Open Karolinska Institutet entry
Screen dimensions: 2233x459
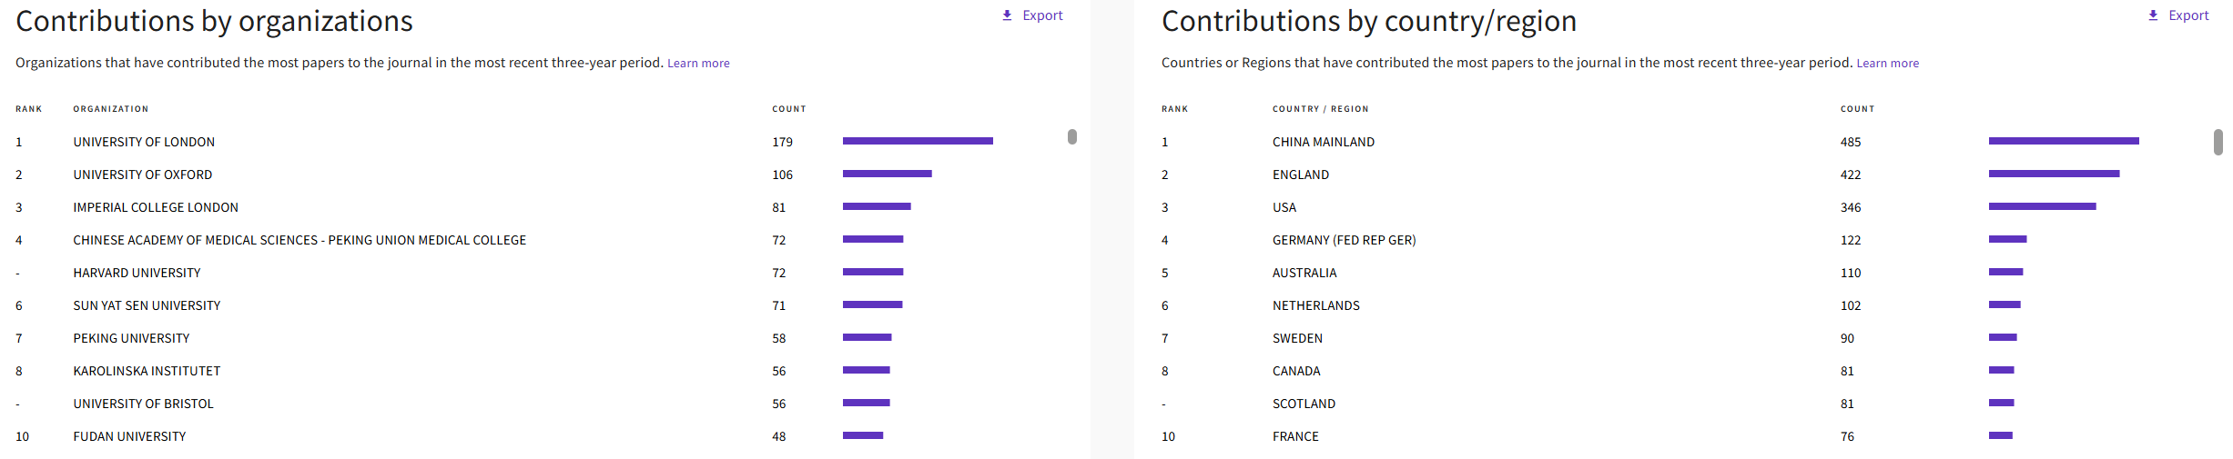(x=147, y=371)
